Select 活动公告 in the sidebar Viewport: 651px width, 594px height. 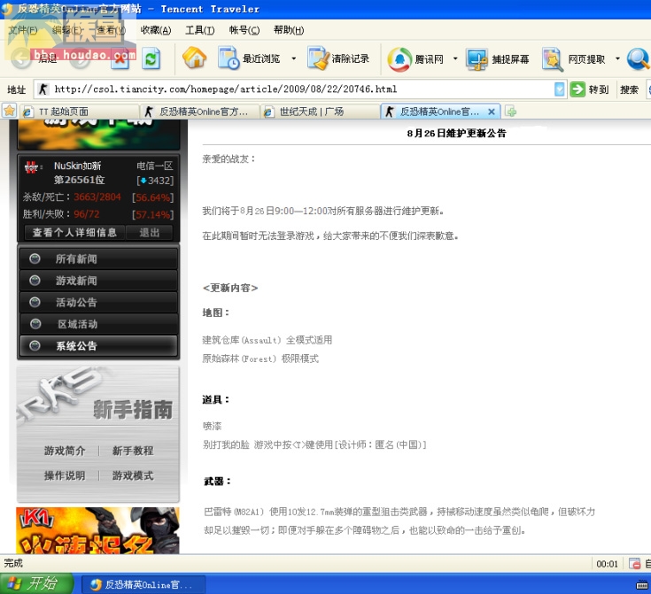[99, 302]
